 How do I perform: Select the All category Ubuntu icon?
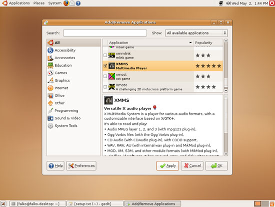coord(50,43)
